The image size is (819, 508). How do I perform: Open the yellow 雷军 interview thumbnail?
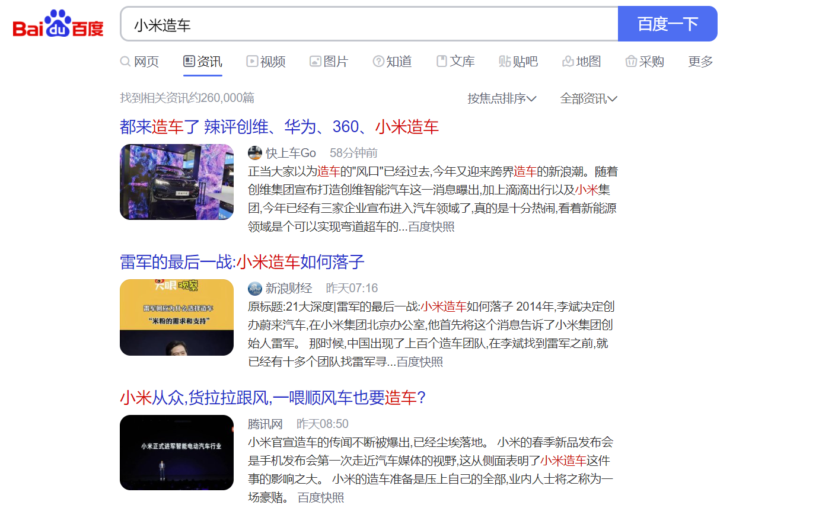(x=177, y=317)
